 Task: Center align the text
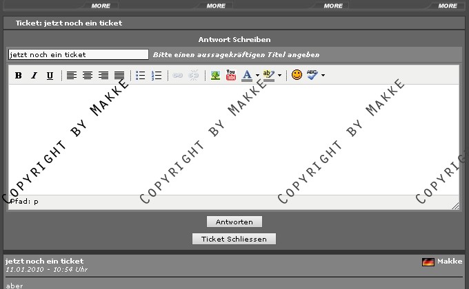coord(88,76)
